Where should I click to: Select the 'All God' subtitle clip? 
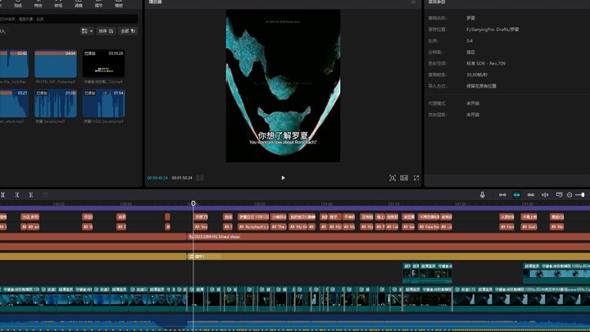click(529, 226)
